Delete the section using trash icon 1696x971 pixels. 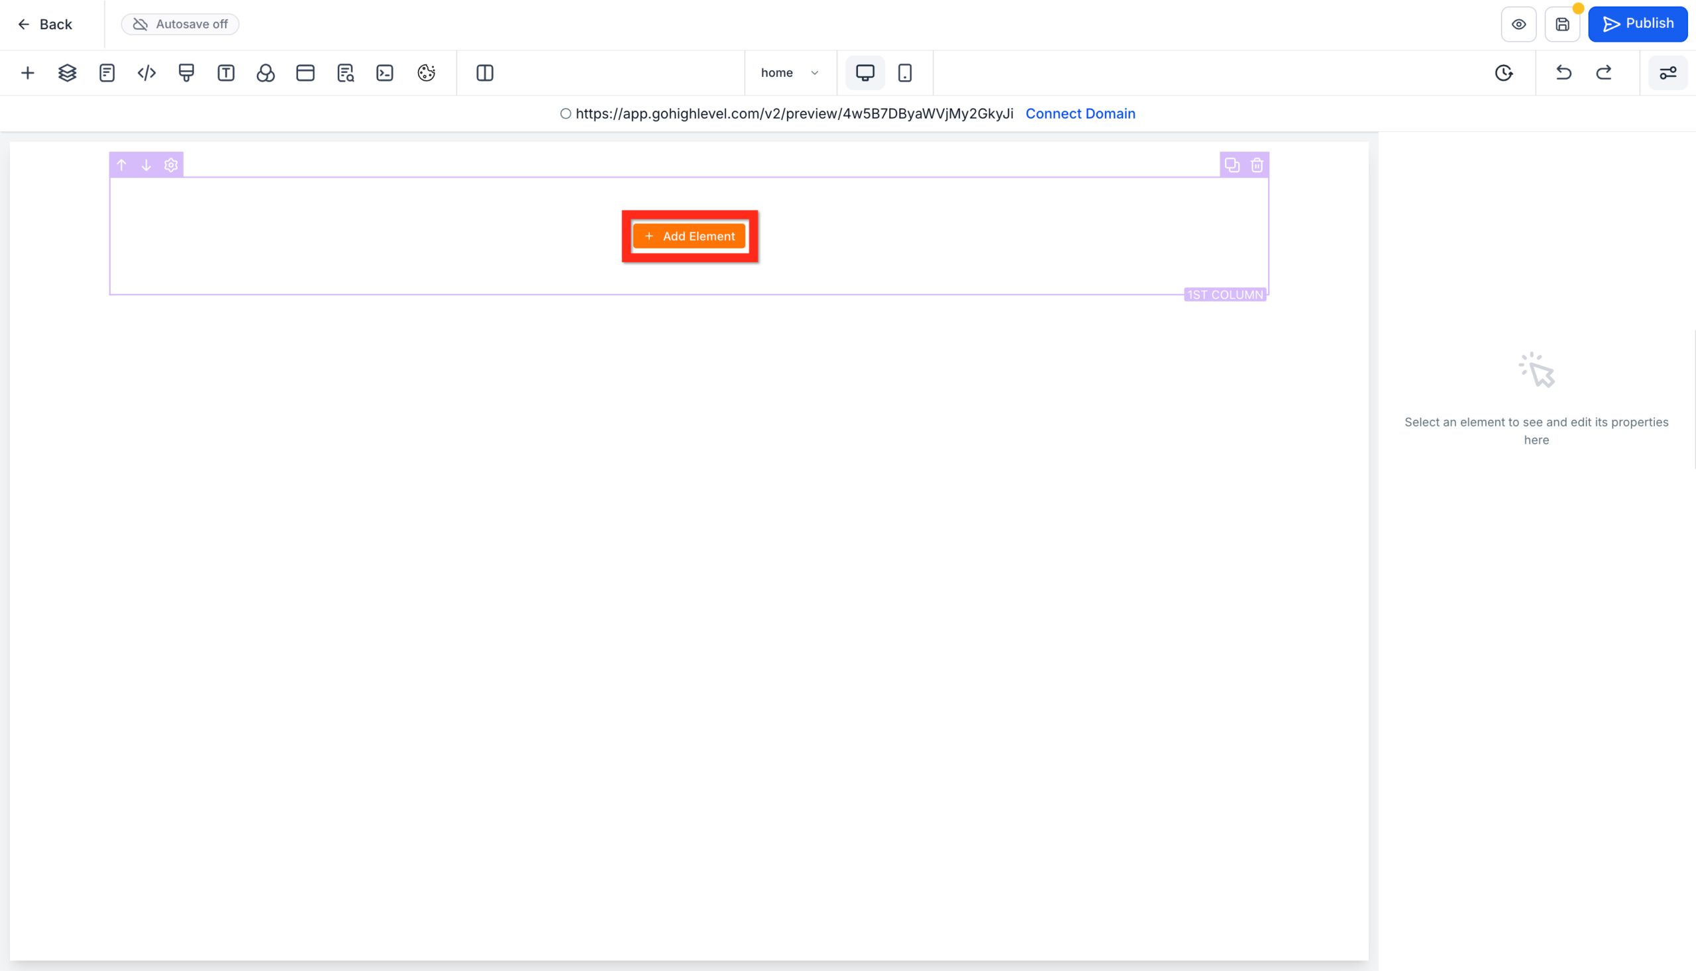1257,165
